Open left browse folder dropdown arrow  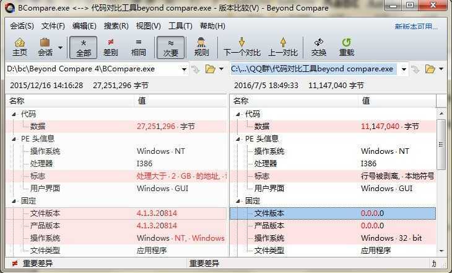(222, 69)
